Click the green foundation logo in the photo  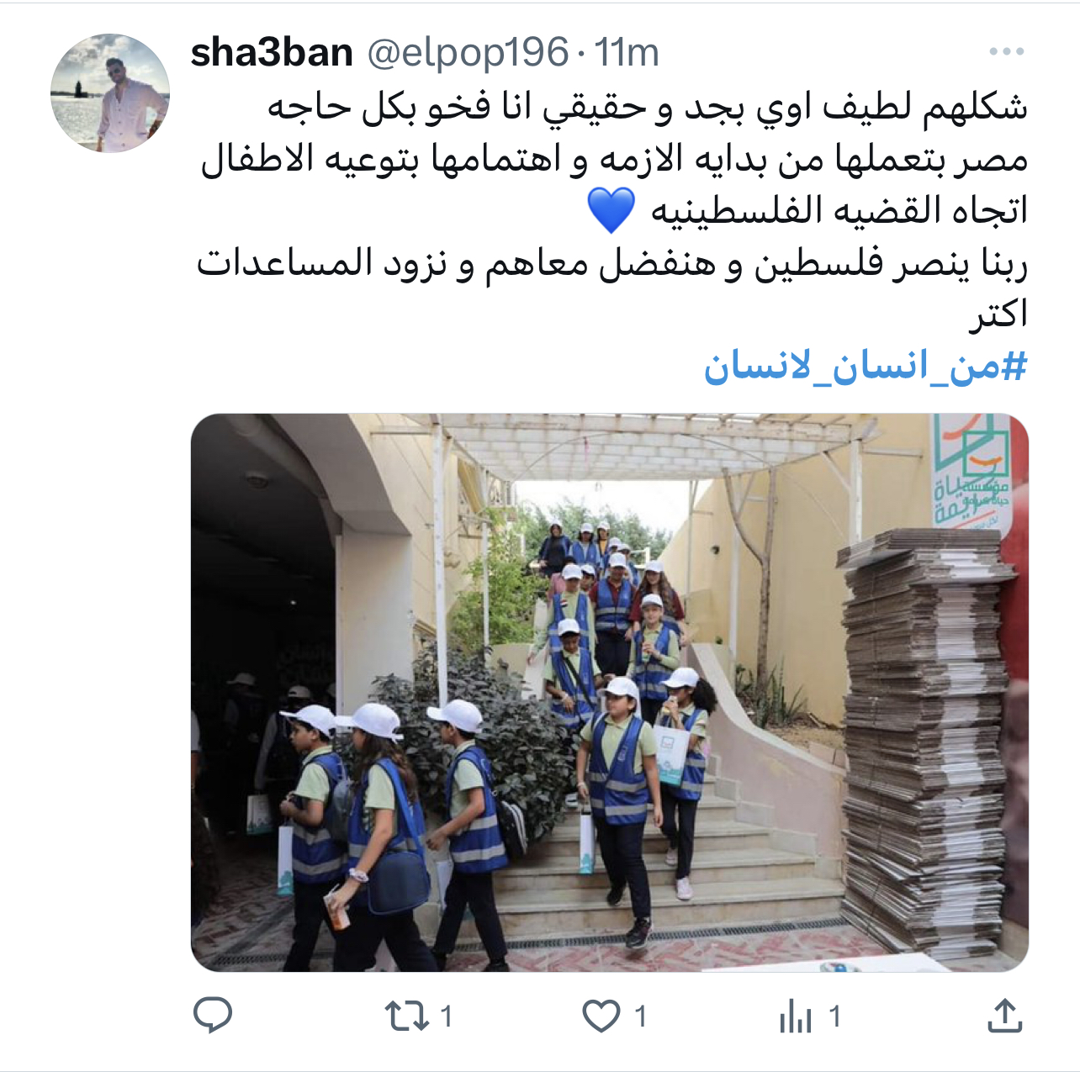tap(972, 473)
